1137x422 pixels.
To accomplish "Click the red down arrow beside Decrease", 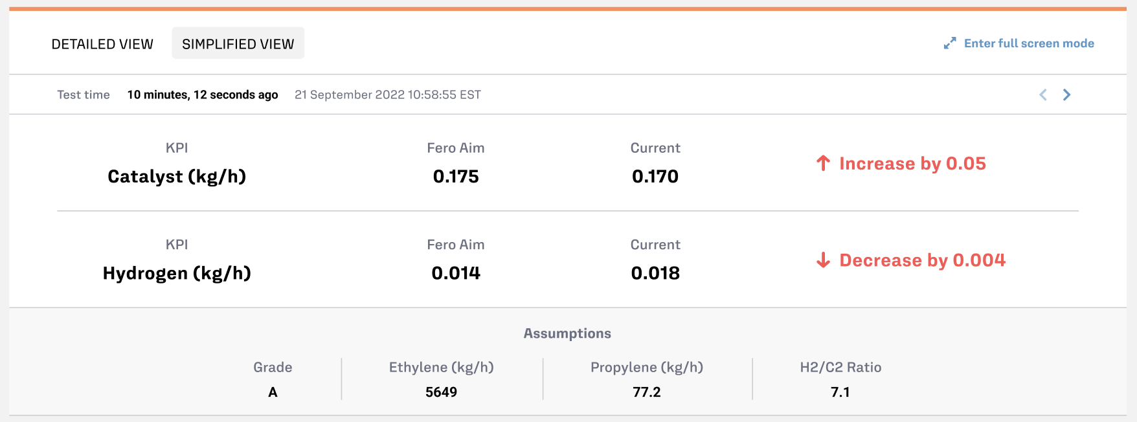I will pyautogui.click(x=823, y=260).
